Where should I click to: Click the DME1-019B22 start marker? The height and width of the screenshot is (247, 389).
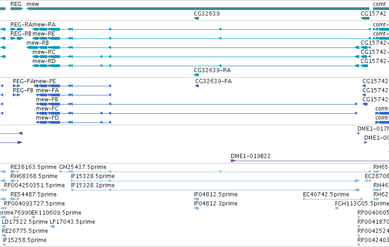[x=233, y=161]
